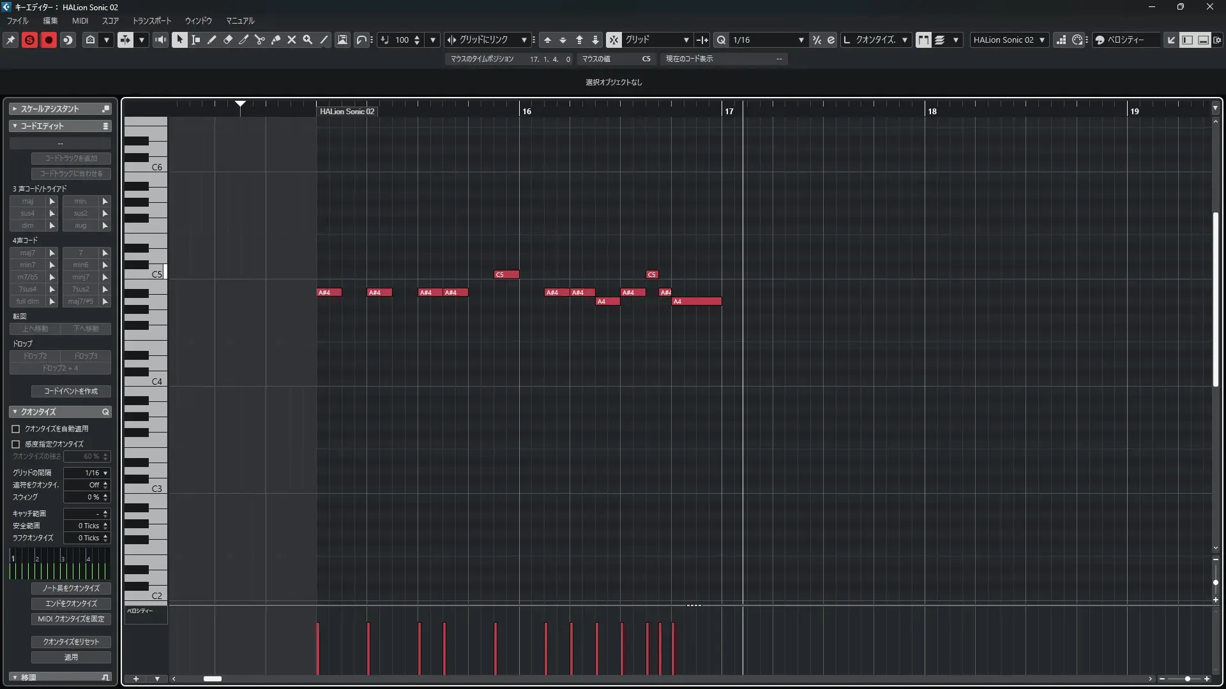Select the Erase tool
The width and height of the screenshot is (1226, 689).
pyautogui.click(x=228, y=40)
